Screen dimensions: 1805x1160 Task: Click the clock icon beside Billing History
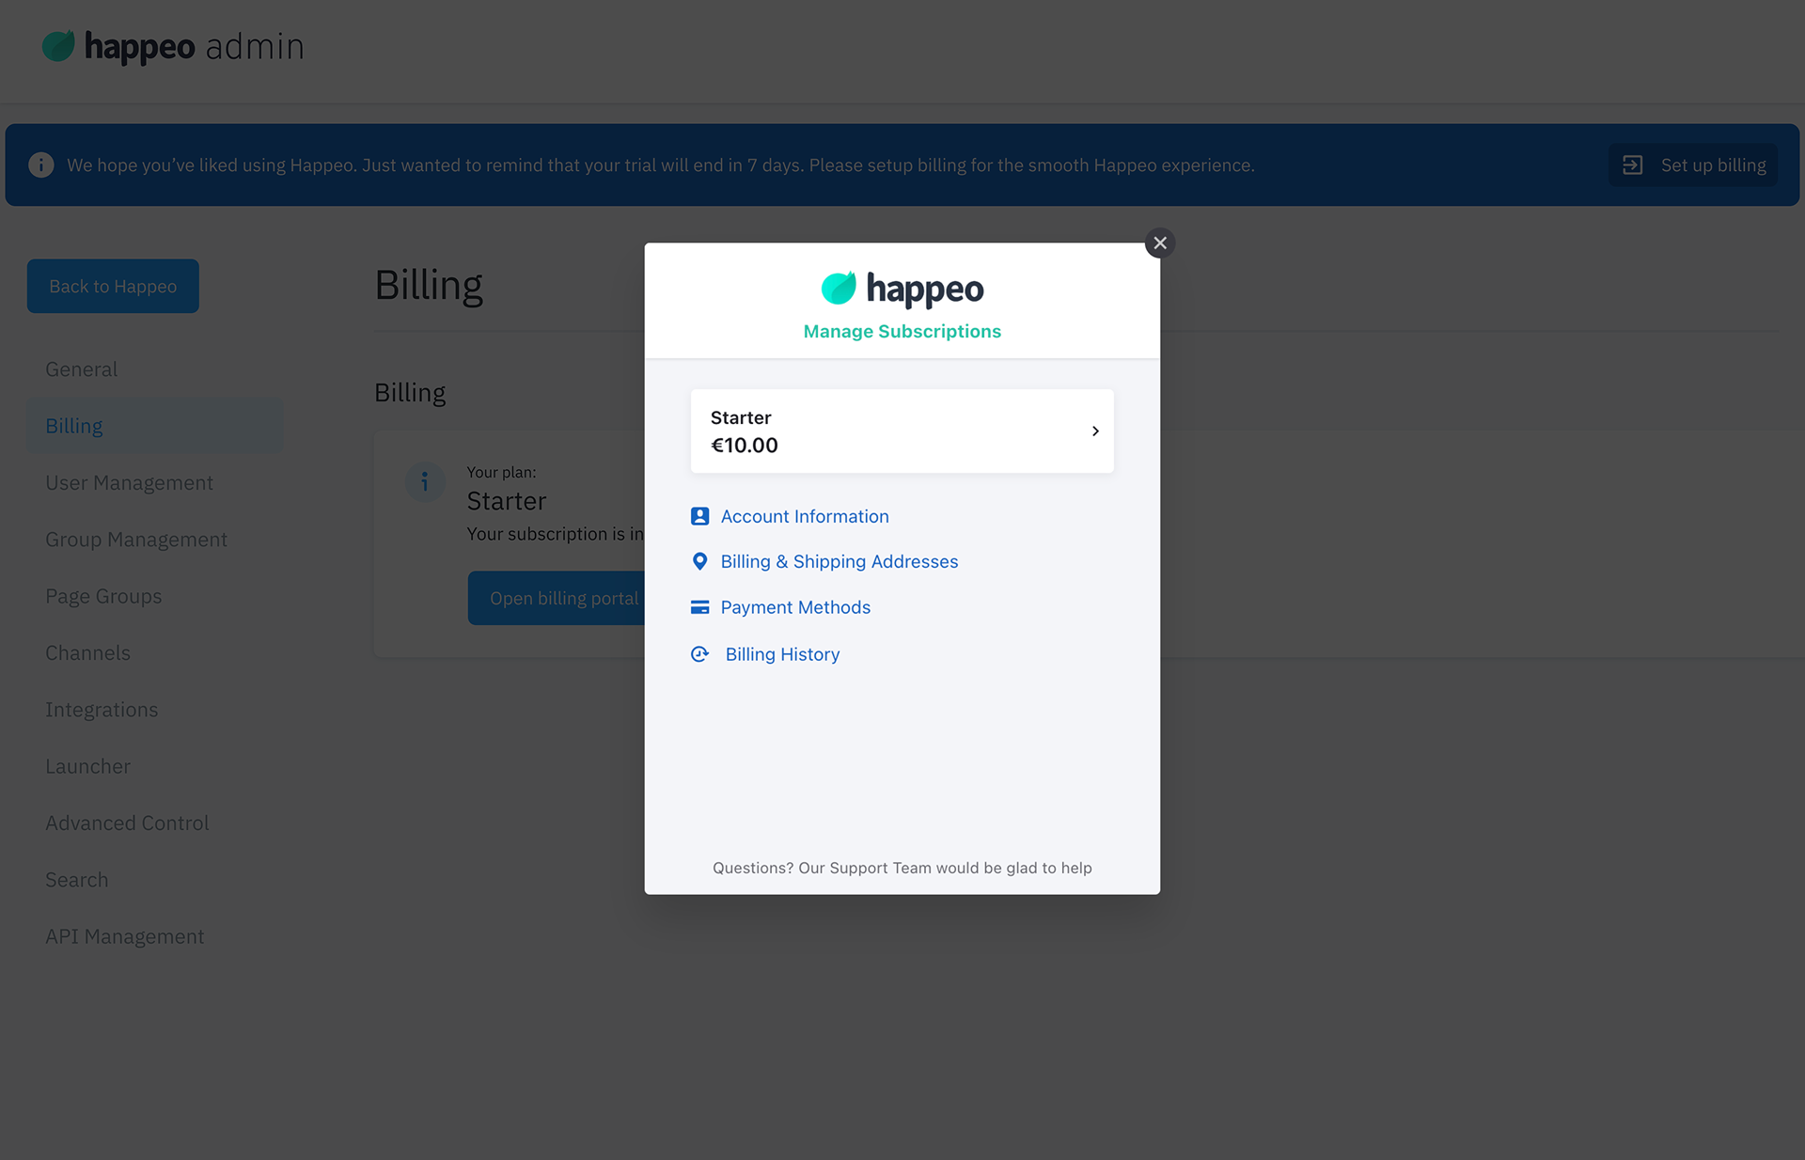[699, 653]
